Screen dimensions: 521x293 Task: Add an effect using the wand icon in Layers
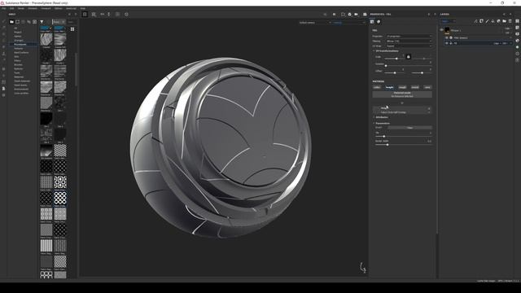[475, 21]
